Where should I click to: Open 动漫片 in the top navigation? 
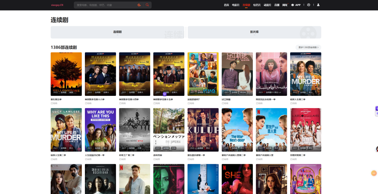267,5
